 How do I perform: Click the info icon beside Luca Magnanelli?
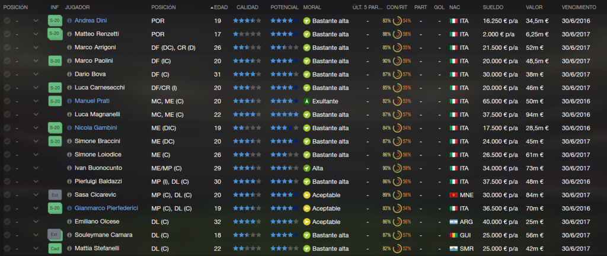(x=70, y=114)
